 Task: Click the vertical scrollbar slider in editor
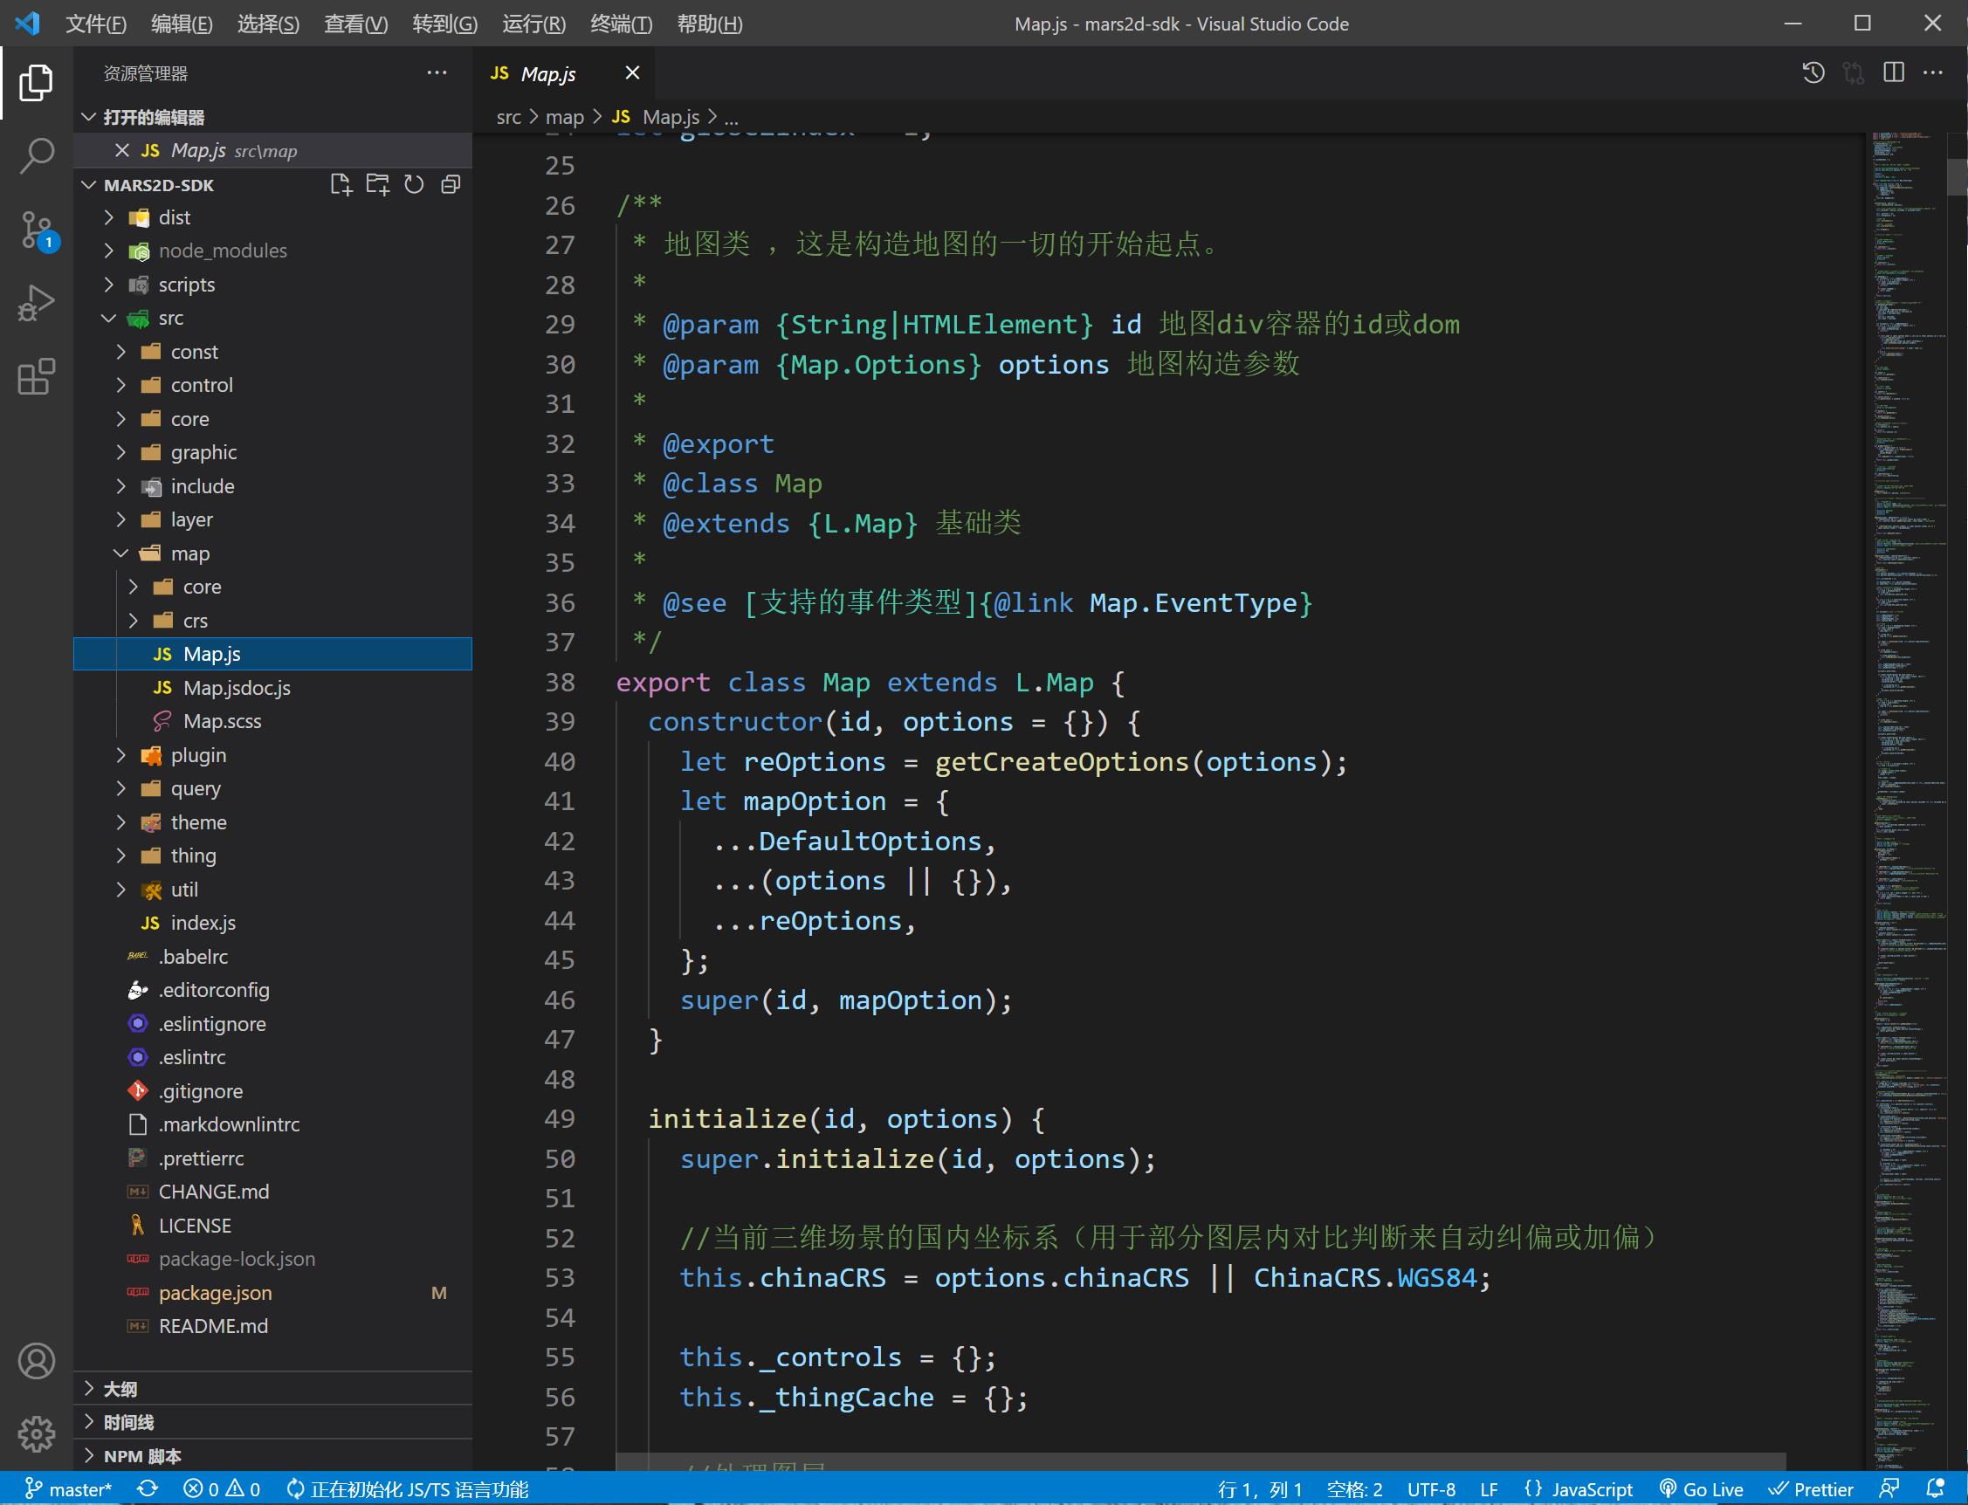[x=1957, y=176]
